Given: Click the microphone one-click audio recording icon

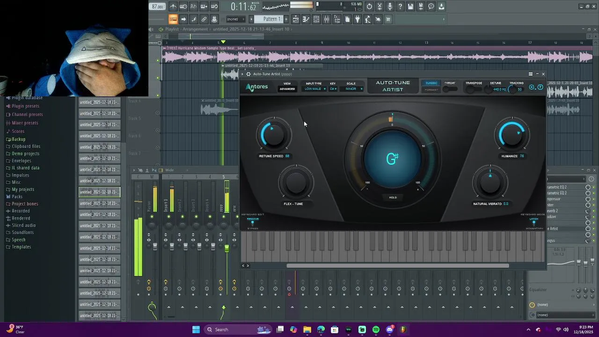Looking at the screenshot, I should (x=390, y=7).
